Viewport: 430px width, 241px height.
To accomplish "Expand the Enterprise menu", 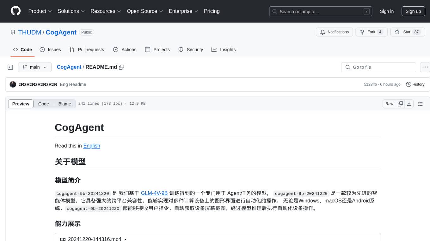I will pyautogui.click(x=183, y=11).
